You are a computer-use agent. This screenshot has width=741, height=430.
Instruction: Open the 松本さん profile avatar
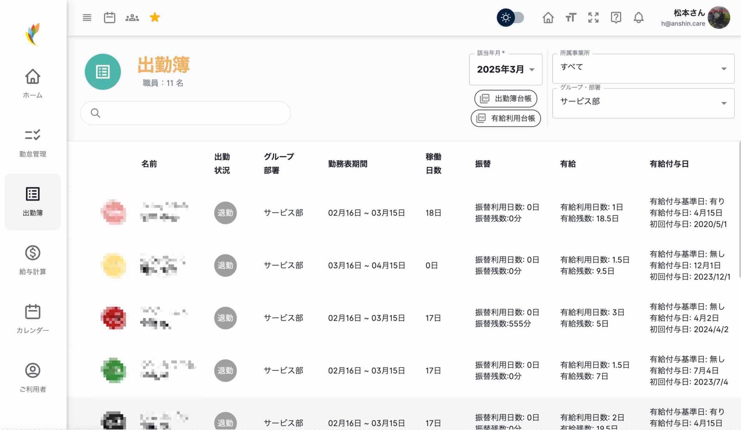point(719,18)
